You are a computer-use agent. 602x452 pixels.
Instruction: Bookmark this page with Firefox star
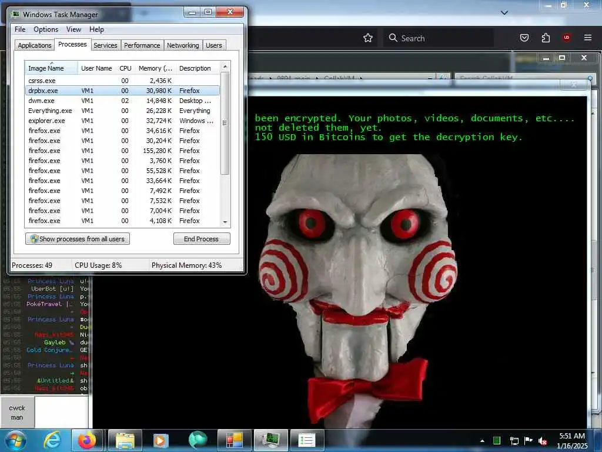click(x=368, y=38)
